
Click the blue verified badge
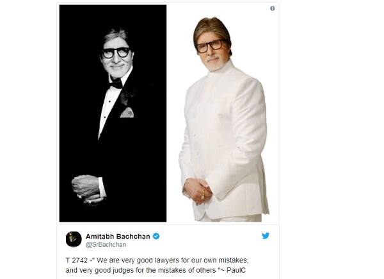click(156, 236)
